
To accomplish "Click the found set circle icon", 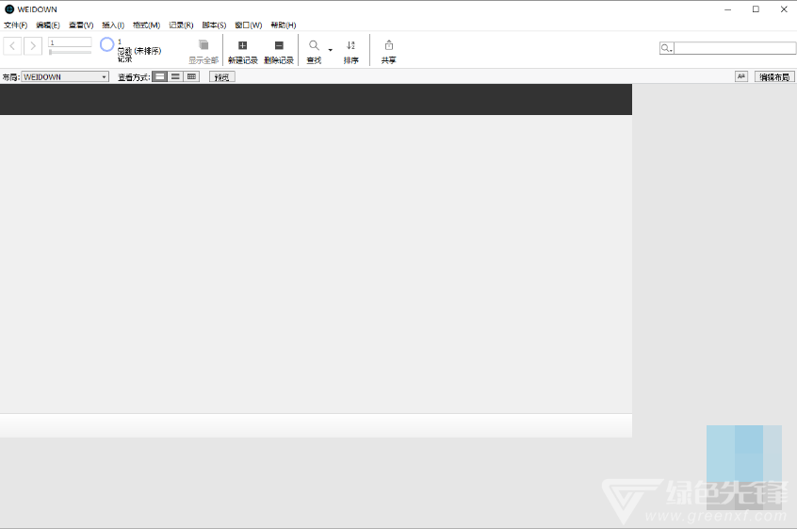I will point(106,44).
